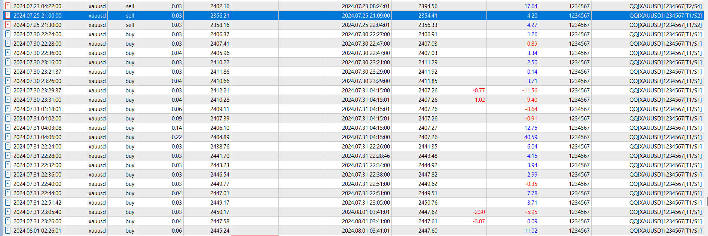
Task: Click the volume 0.14 cell
Action: click(177, 128)
